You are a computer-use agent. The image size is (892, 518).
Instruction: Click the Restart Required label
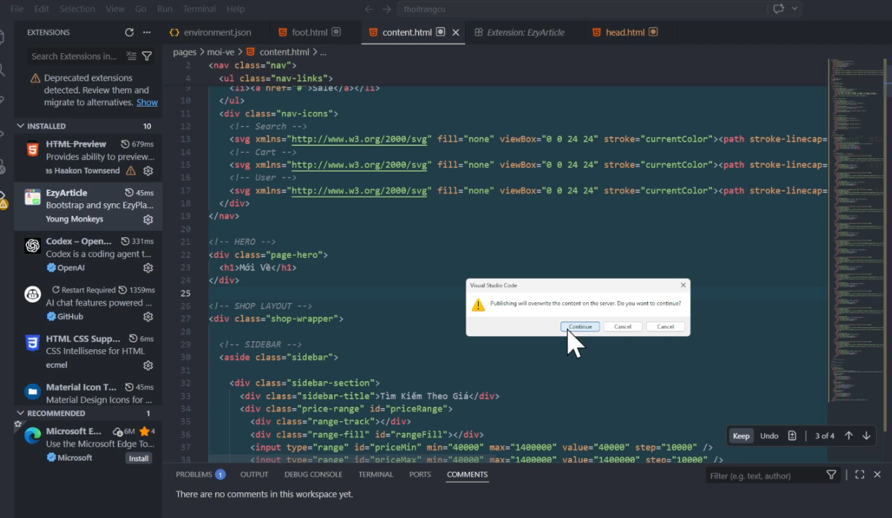tap(82, 290)
